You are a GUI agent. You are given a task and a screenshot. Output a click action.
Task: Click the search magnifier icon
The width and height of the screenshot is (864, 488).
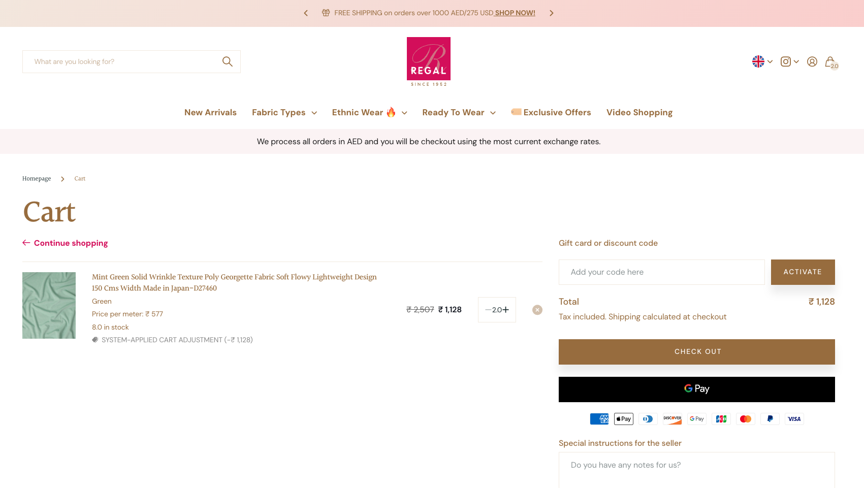(x=227, y=61)
